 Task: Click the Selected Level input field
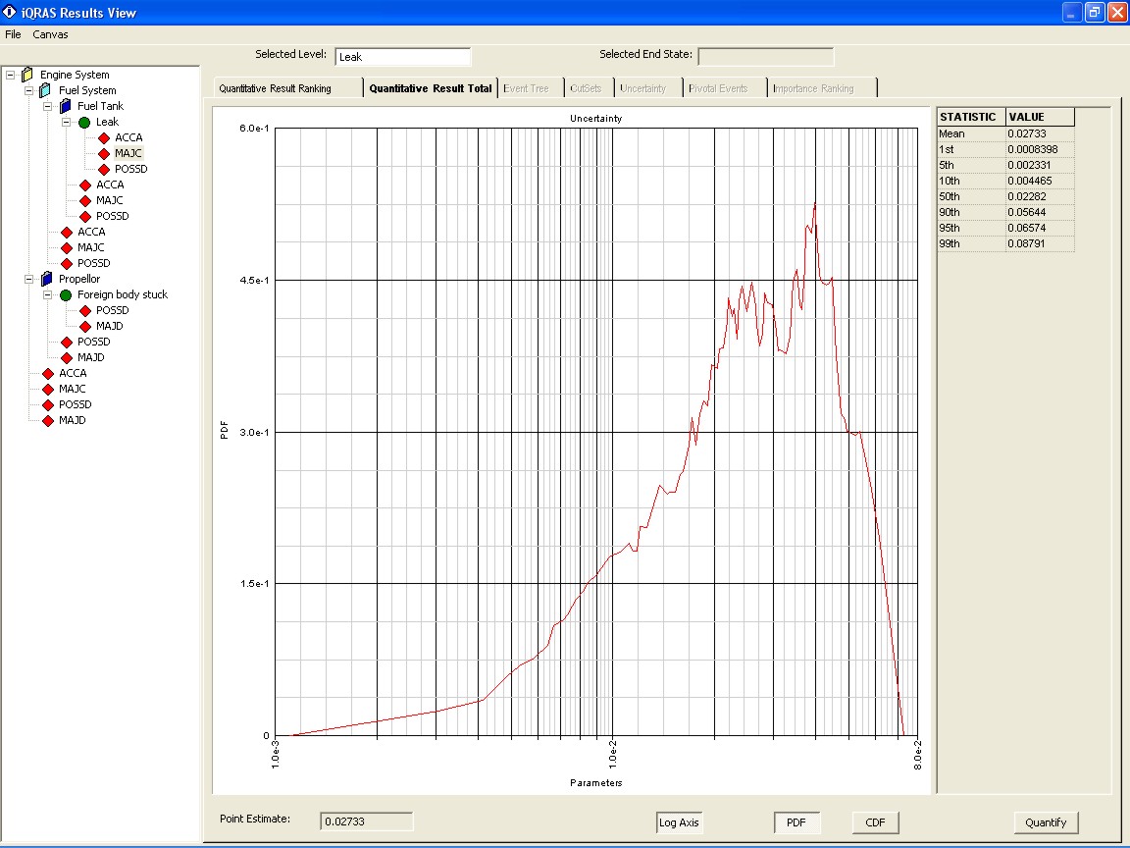402,57
